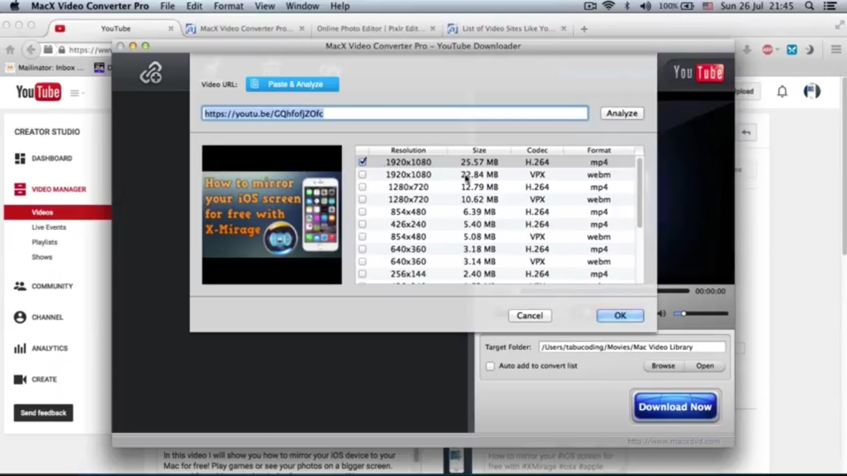
Task: Check the 640x360 H.264 3.18 MB row
Action: tap(362, 249)
